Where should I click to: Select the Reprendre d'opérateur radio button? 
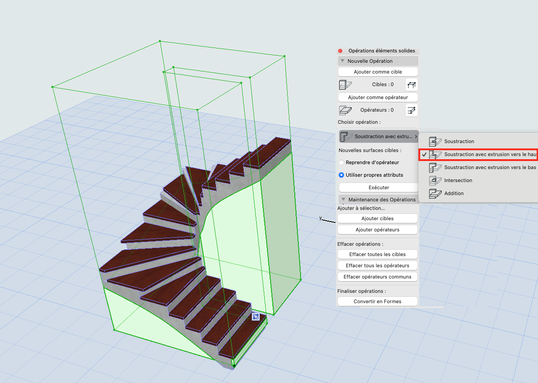341,162
